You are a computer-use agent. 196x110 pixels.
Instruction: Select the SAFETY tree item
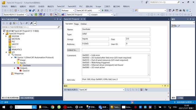point(15,44)
